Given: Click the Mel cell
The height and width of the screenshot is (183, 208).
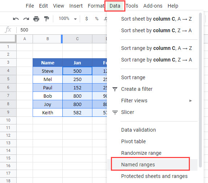Looking at the screenshot, I should (47, 79).
